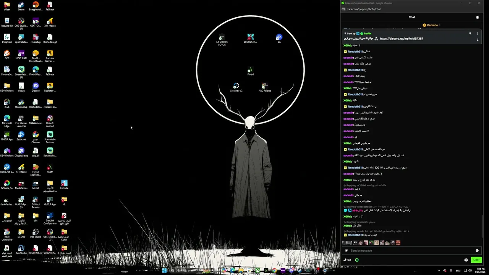Click the chat scrollbar thumb
Viewport: 489px width, 275px height.
coord(483,226)
